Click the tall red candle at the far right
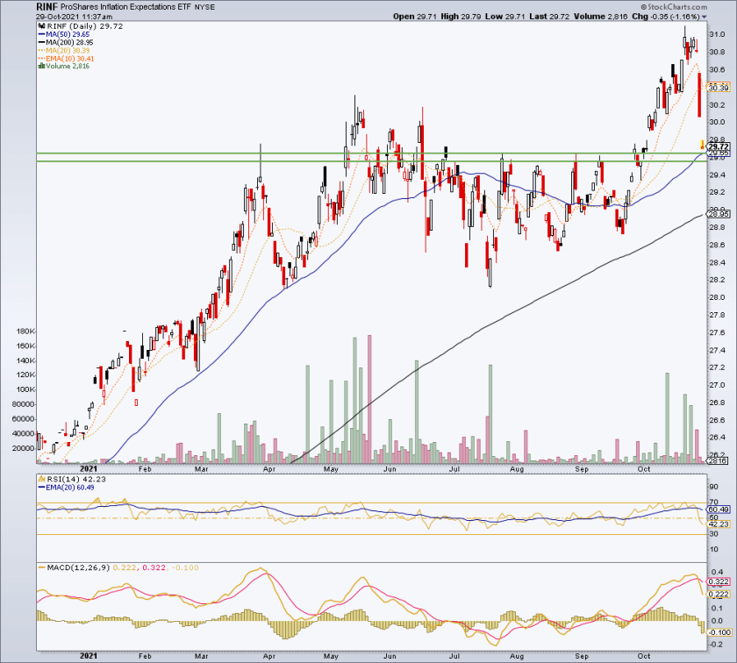 (x=699, y=96)
